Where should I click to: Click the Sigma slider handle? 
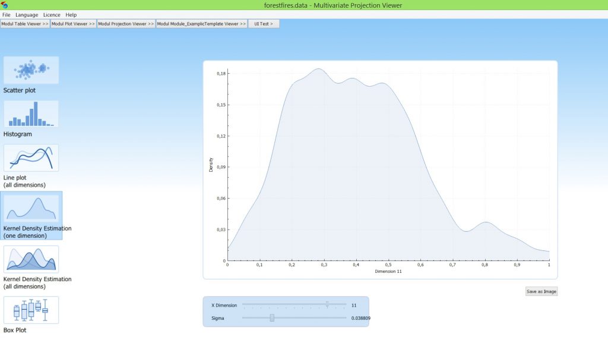(x=272, y=317)
